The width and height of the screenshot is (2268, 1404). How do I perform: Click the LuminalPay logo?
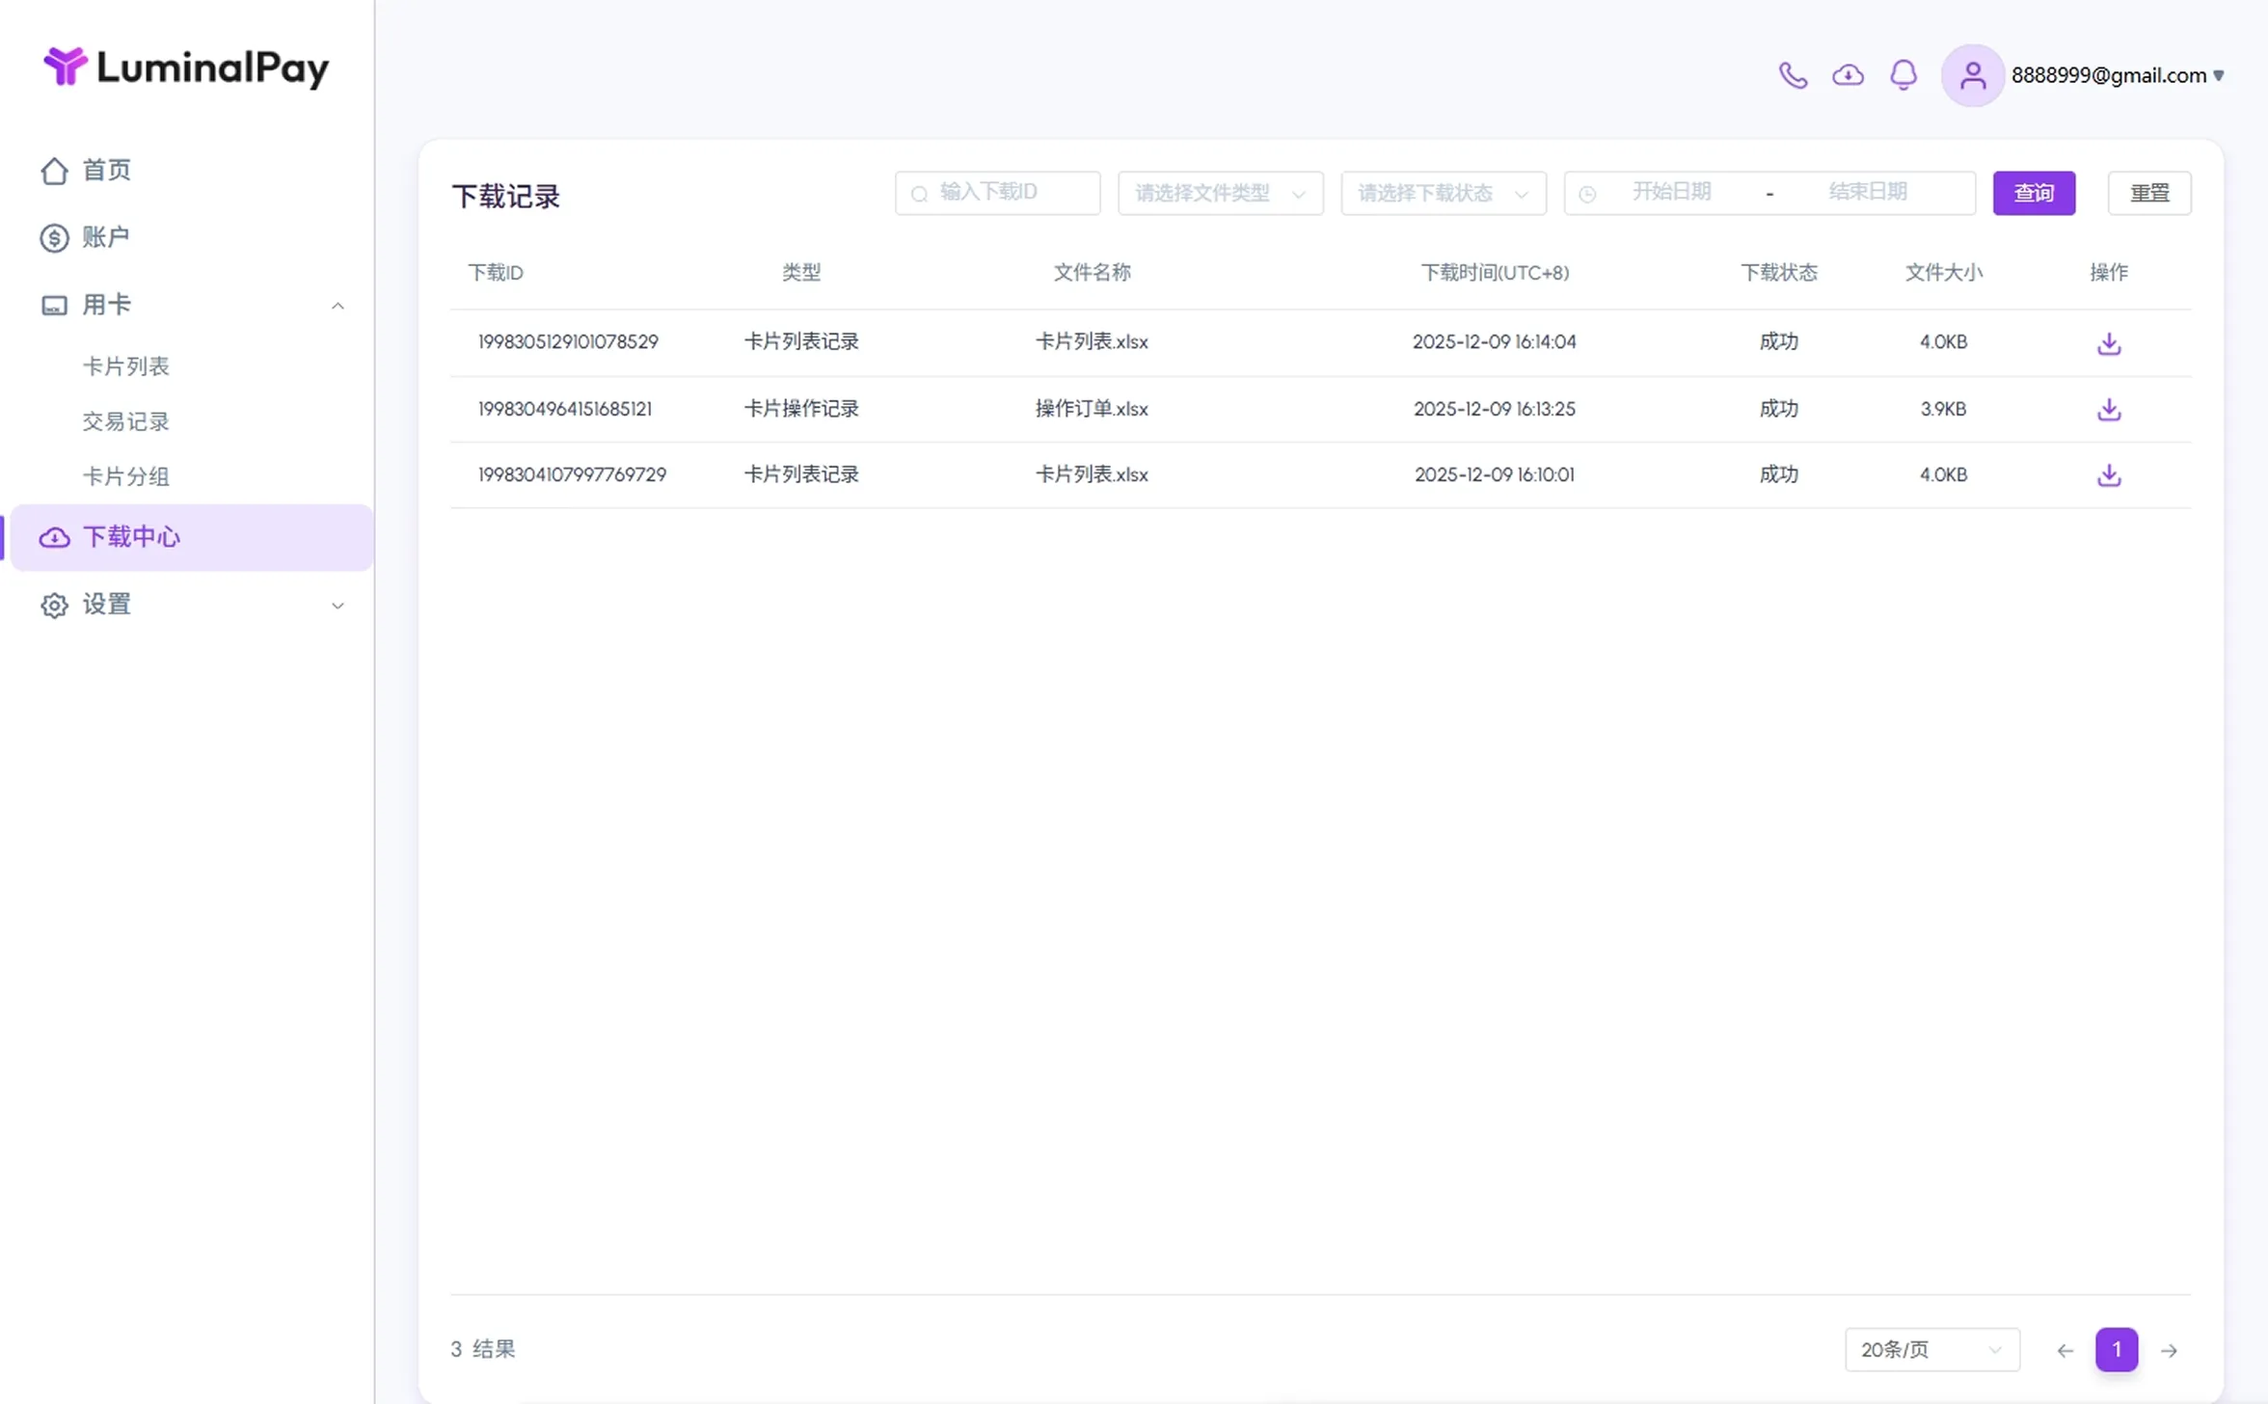point(186,67)
